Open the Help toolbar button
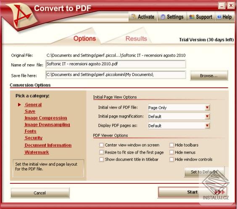237x209 pixels. click(x=225, y=17)
